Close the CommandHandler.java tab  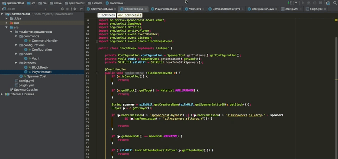click(x=243, y=9)
